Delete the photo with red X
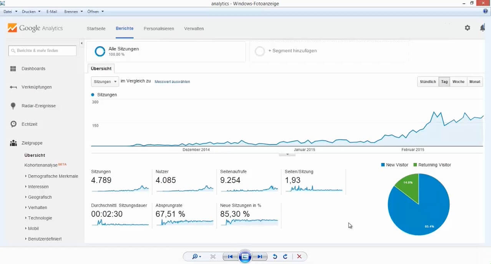491x264 pixels. (x=299, y=256)
